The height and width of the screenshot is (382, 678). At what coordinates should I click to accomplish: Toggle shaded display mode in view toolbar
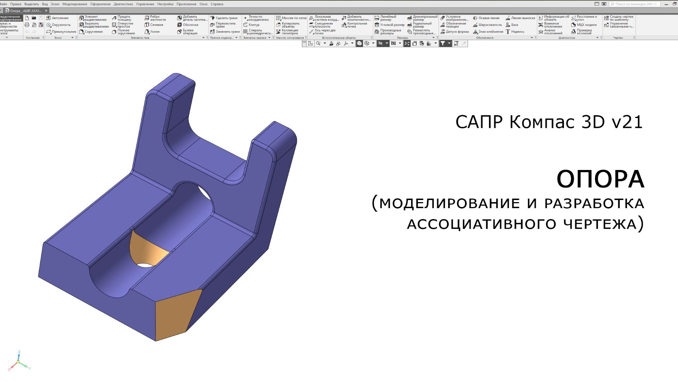tap(359, 43)
